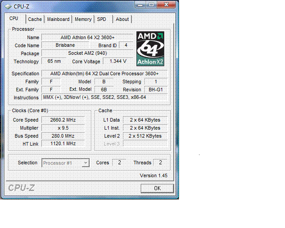Select the Memory tab

pyautogui.click(x=83, y=19)
